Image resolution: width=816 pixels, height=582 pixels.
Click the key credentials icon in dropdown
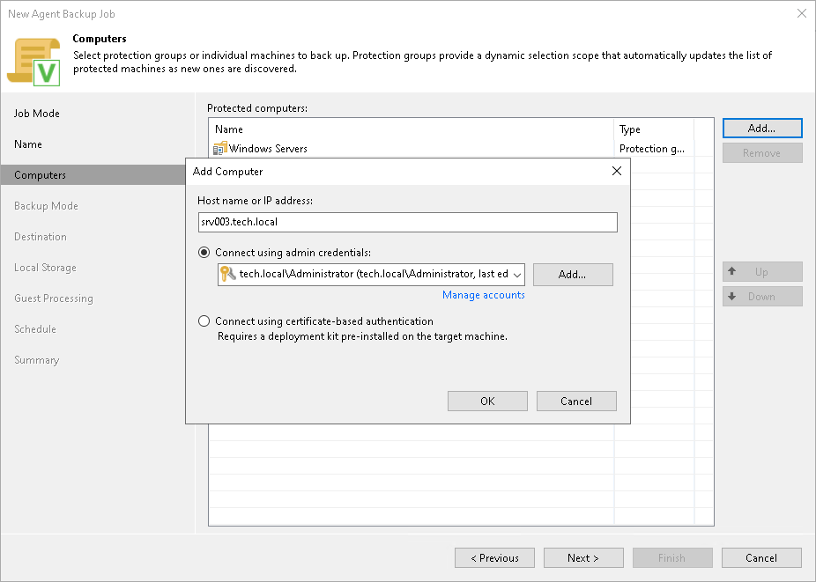228,274
